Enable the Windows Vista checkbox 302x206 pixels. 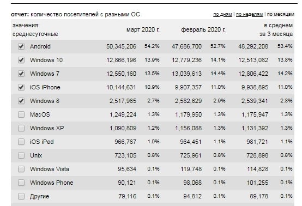pos(21,169)
